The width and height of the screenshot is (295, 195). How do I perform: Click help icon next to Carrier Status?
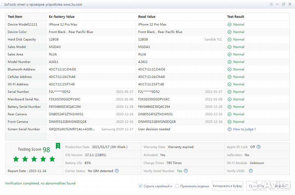(x=117, y=171)
